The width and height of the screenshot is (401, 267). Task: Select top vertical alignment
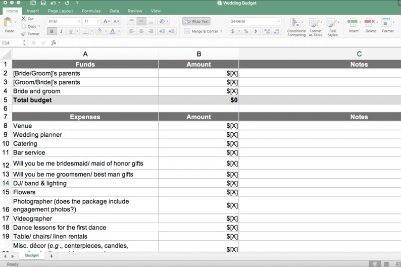131,21
